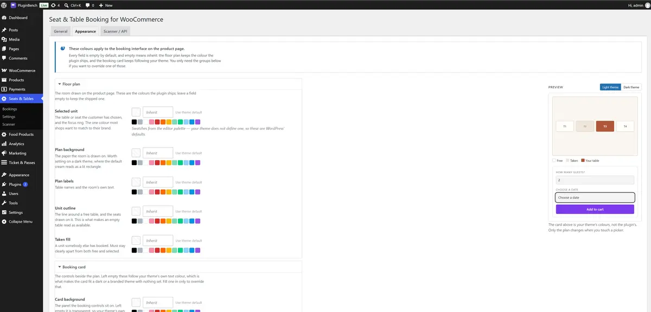Pick pink swatch for Selected unit
Viewport: 651px width, 312px height.
(151, 122)
